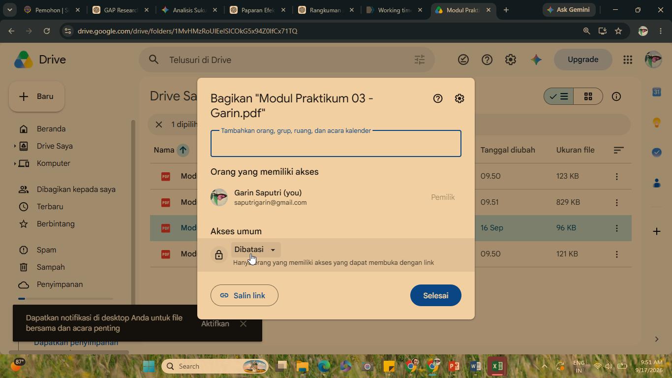Viewport: 672px width, 378px height.
Task: Show the view details info icon
Action: 616,96
